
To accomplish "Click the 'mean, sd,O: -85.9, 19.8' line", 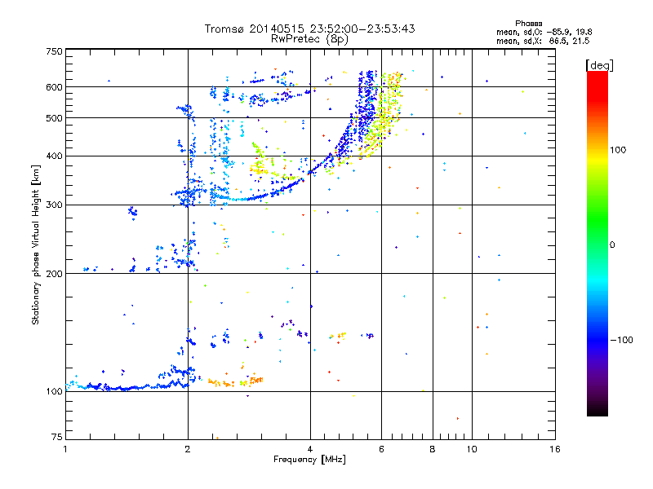I will 544,32.
